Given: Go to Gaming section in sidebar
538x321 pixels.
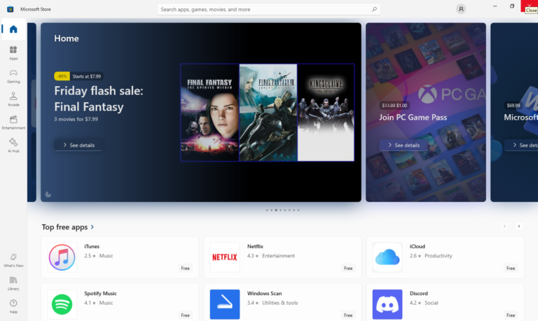Looking at the screenshot, I should (x=13, y=76).
